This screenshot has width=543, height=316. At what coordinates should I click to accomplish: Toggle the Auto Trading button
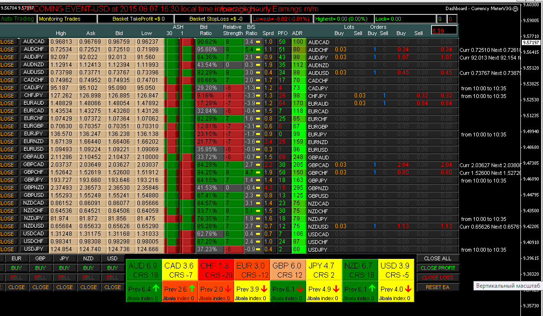pyautogui.click(x=18, y=19)
